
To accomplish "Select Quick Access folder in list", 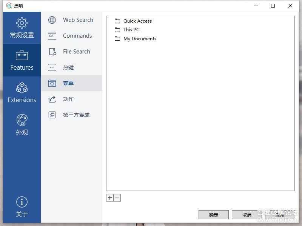I will pos(137,21).
